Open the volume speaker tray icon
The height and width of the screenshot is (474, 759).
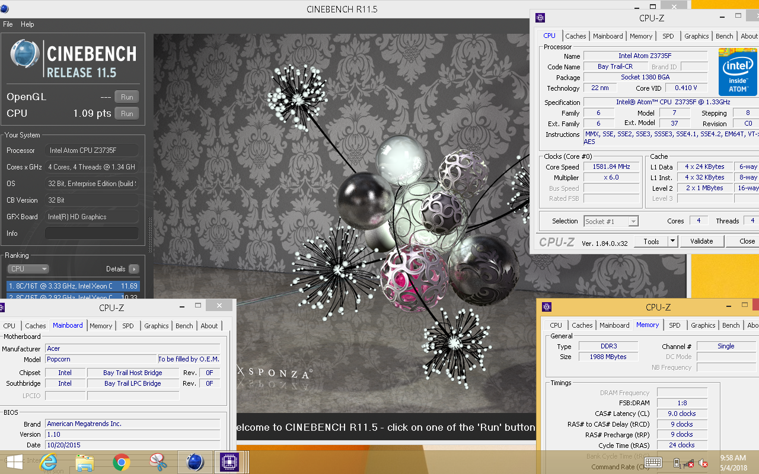(x=703, y=463)
